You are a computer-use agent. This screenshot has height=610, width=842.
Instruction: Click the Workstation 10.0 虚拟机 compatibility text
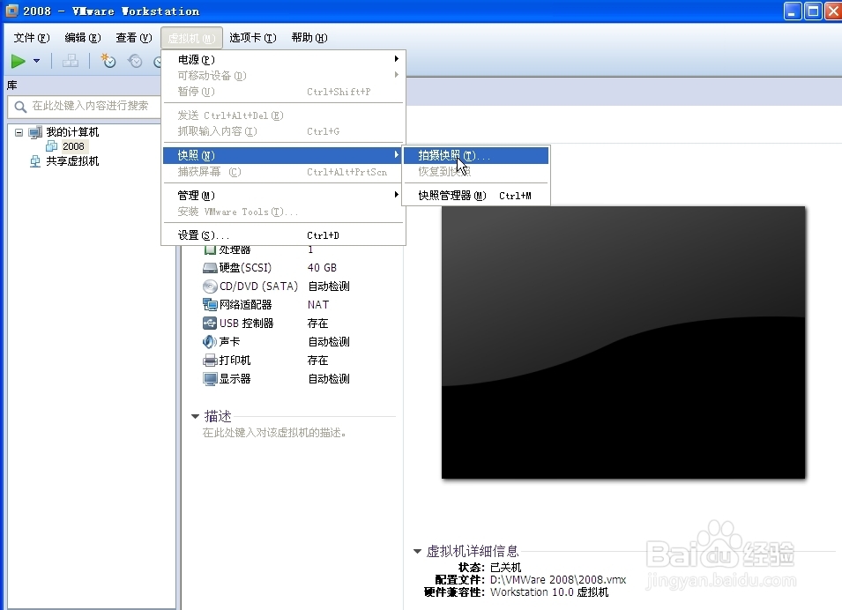pyautogui.click(x=549, y=592)
